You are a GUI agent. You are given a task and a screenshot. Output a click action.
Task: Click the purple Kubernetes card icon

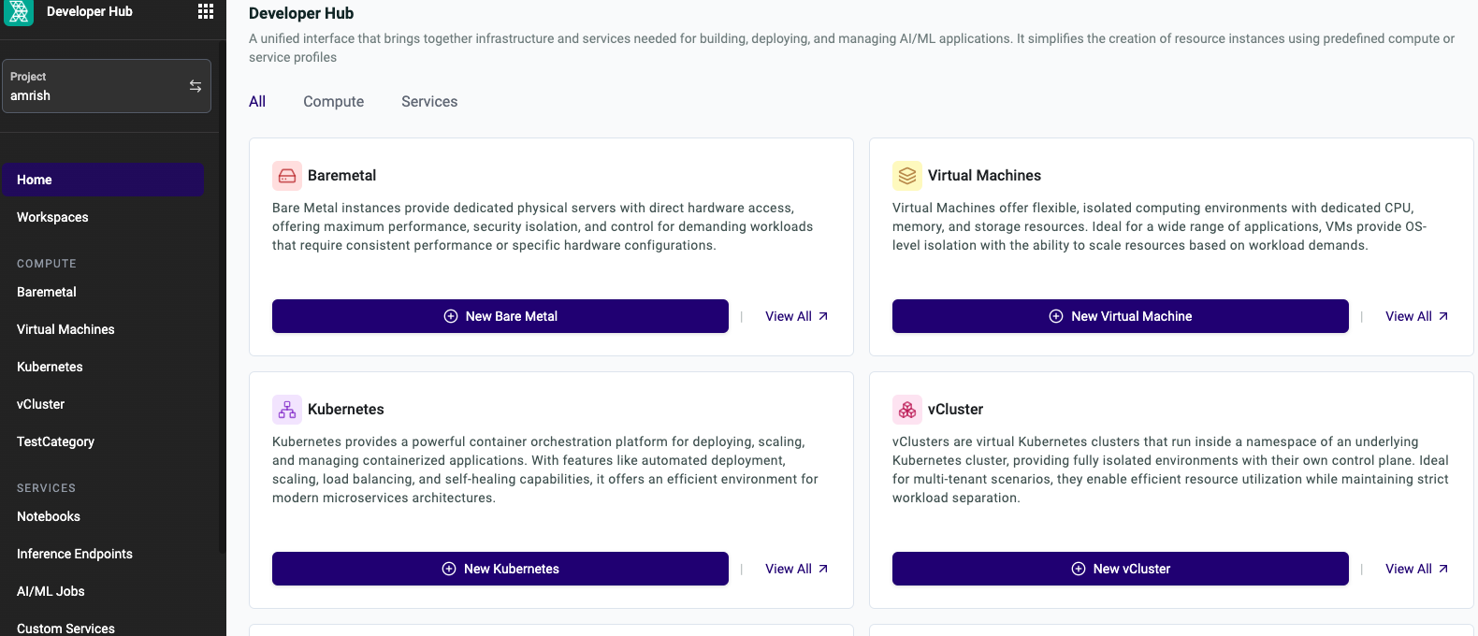pos(287,410)
